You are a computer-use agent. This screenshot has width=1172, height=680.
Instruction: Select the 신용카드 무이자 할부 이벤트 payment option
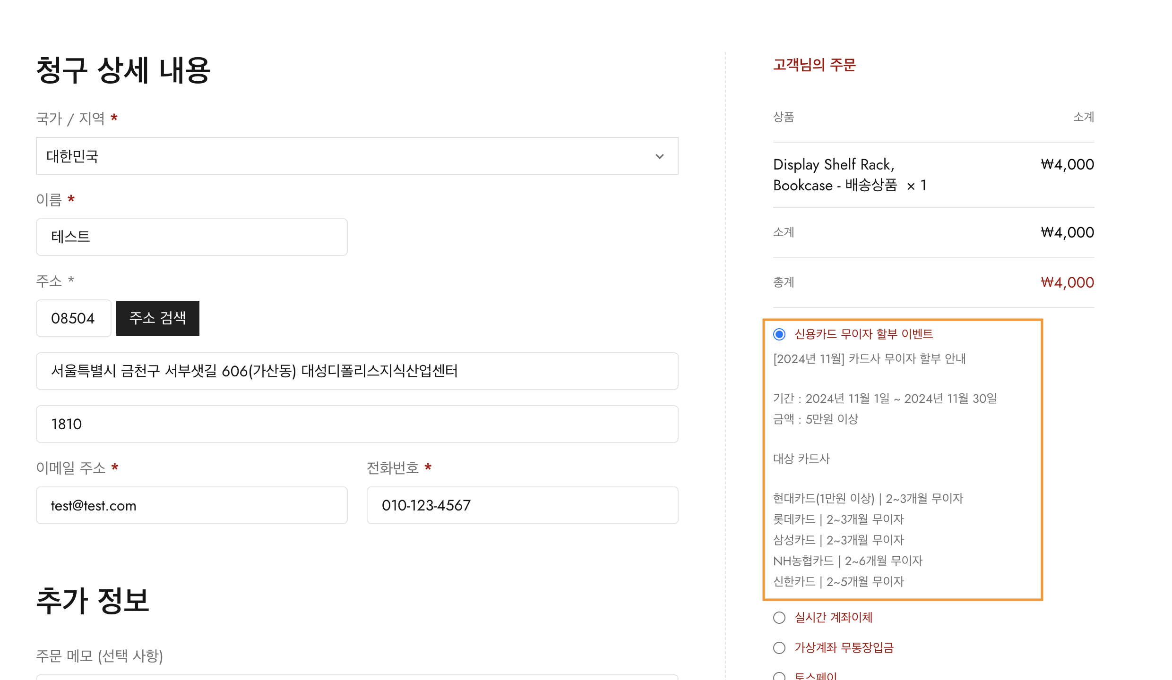pos(779,334)
